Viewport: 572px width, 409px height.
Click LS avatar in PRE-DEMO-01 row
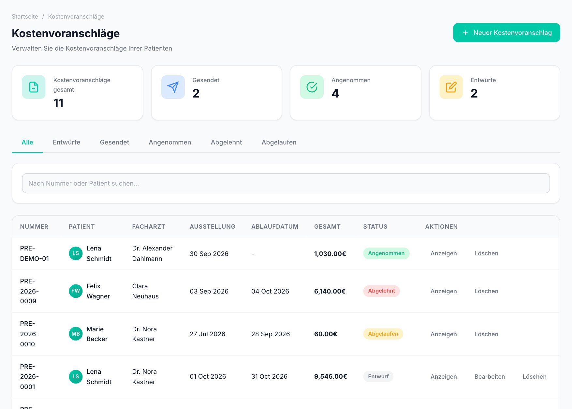(x=76, y=253)
